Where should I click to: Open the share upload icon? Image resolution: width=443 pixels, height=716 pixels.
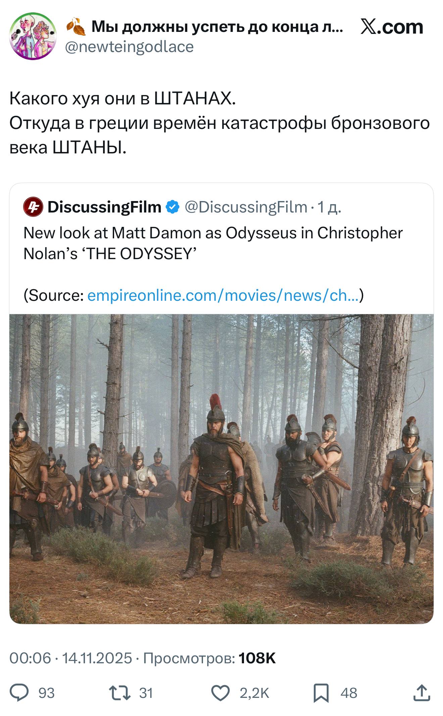point(422,693)
